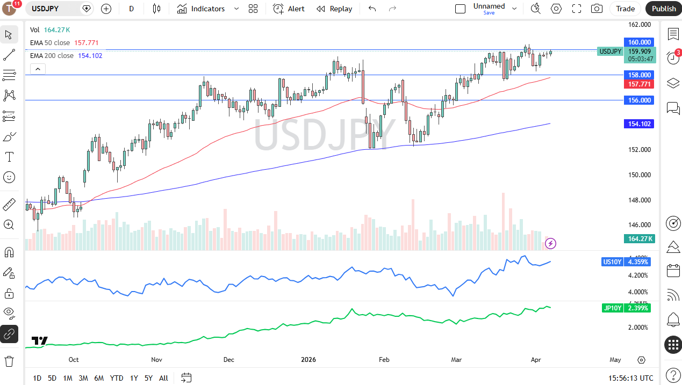Remove drawings with the trash icon

9,361
